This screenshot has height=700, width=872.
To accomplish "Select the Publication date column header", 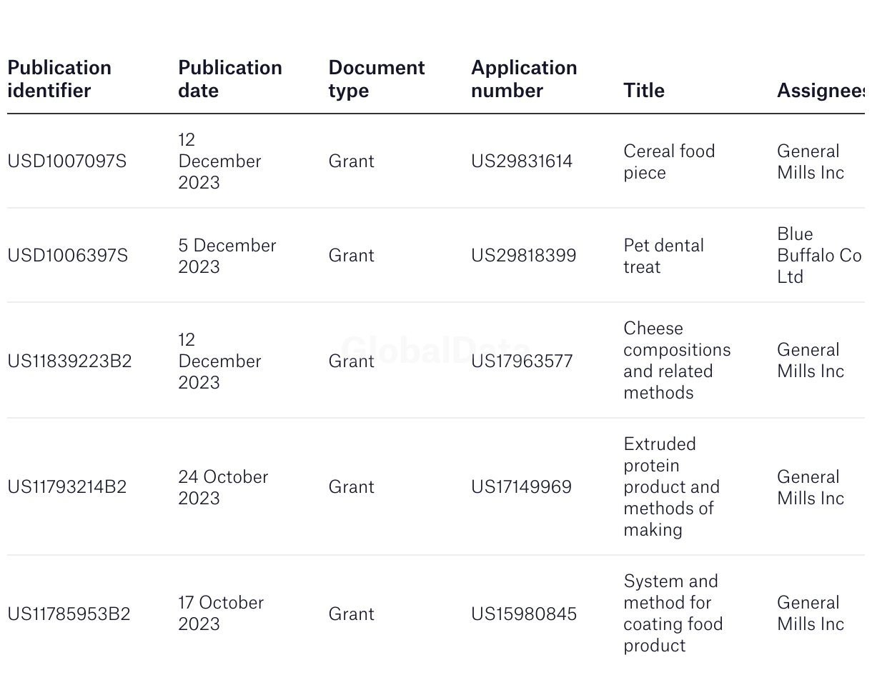I will [x=230, y=79].
